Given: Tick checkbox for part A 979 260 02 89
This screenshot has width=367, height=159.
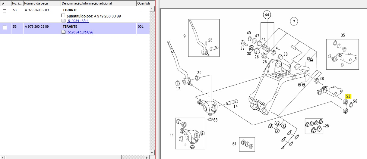Looking at the screenshot, I should [x=5, y=11].
